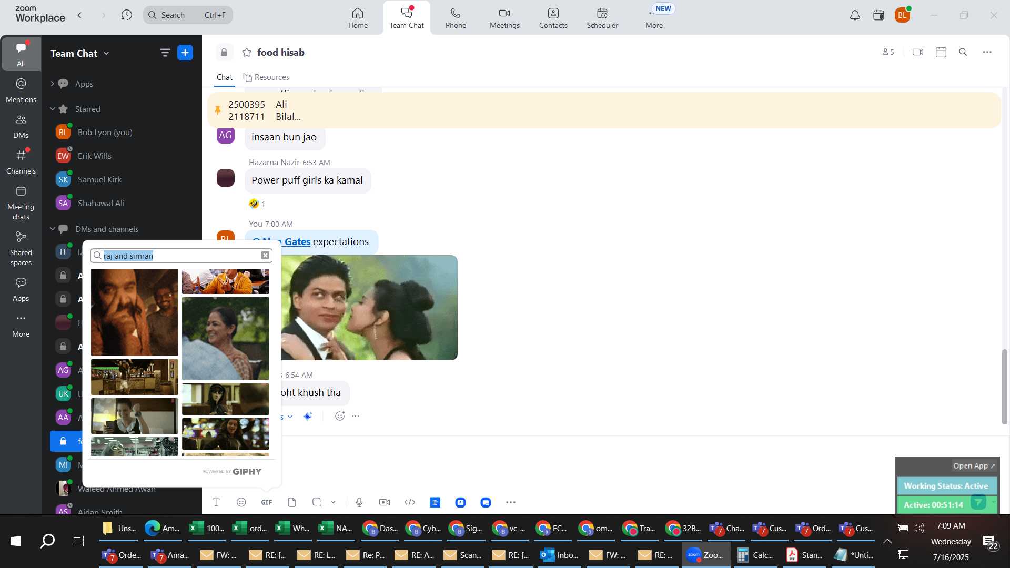
Task: Open the notifications bell
Action: pos(855,15)
